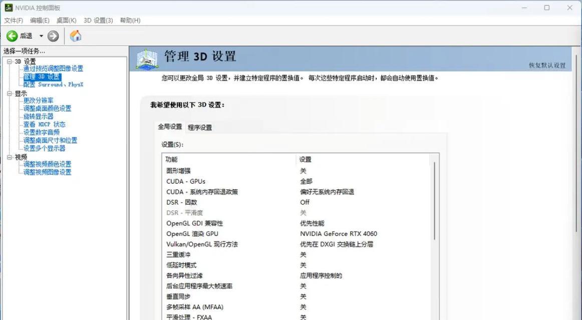Click the 功能 column header
582x320 pixels.
(x=229, y=159)
